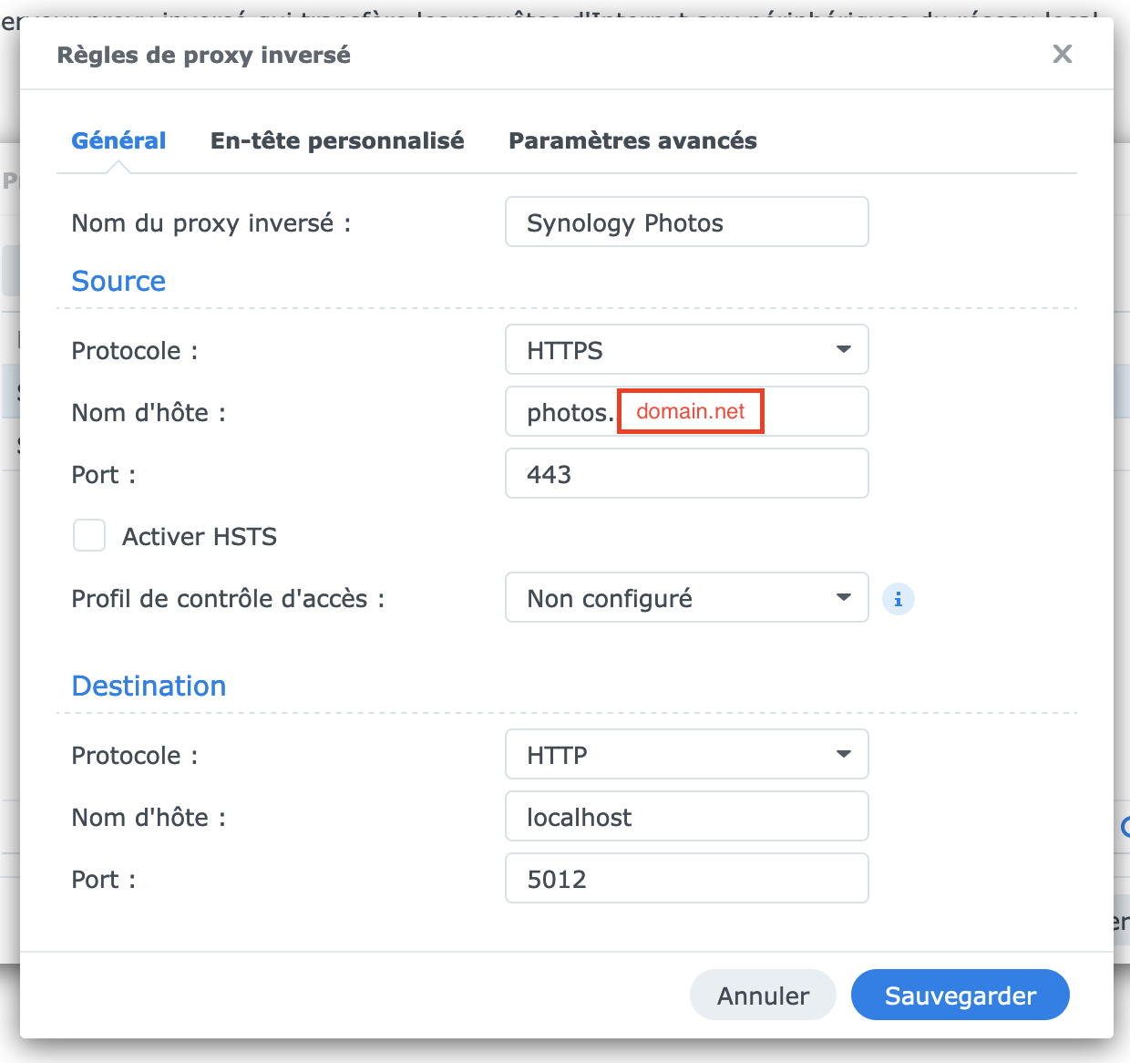This screenshot has width=1130, height=1063.
Task: Click the Activer HSTS label text
Action: [x=200, y=537]
